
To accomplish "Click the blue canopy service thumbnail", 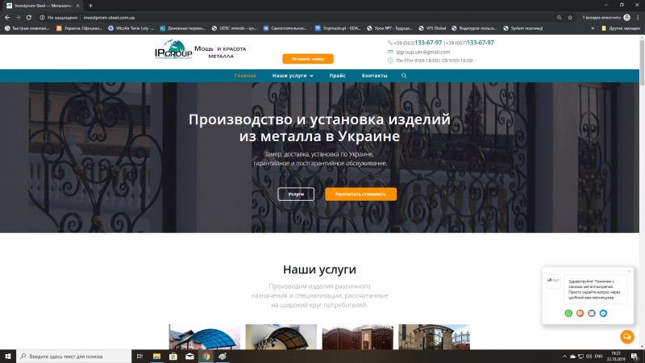I will click(x=205, y=336).
